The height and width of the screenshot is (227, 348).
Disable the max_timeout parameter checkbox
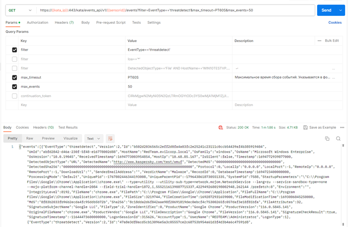pos(14,77)
